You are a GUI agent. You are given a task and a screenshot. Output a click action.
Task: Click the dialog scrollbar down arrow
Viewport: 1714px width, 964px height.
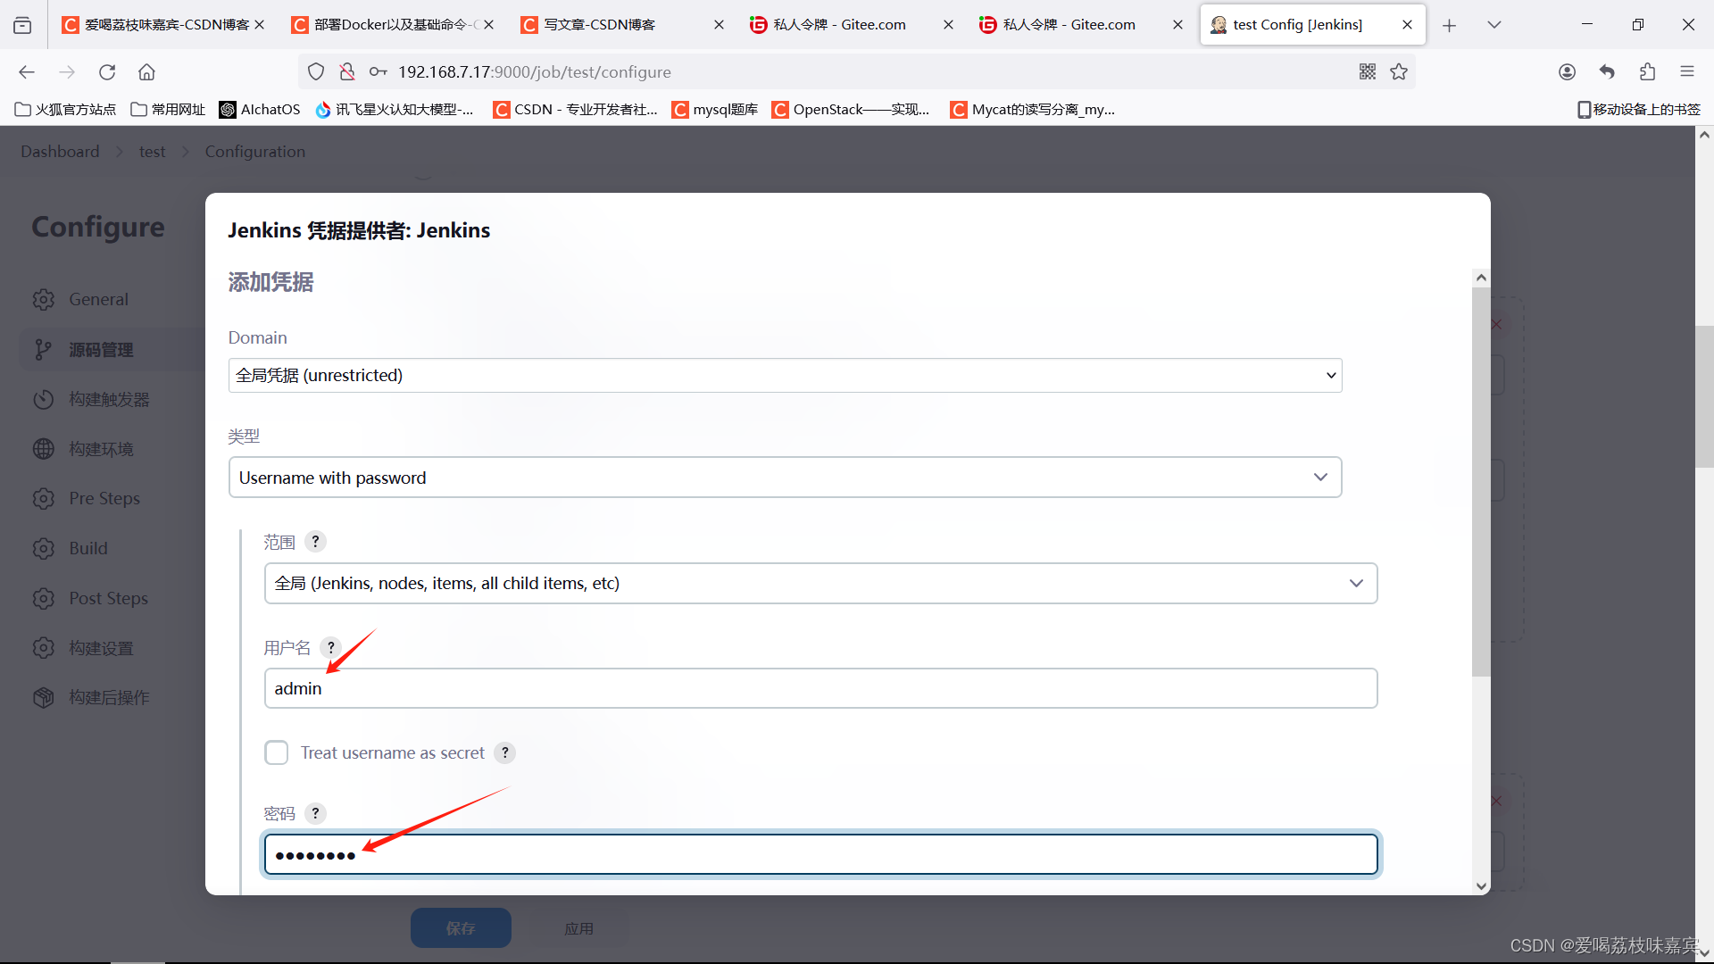(1481, 886)
